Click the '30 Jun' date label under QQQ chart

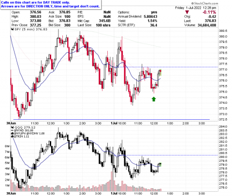click(11, 193)
